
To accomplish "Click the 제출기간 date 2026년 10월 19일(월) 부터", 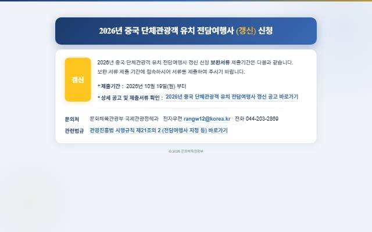I will tap(156, 86).
